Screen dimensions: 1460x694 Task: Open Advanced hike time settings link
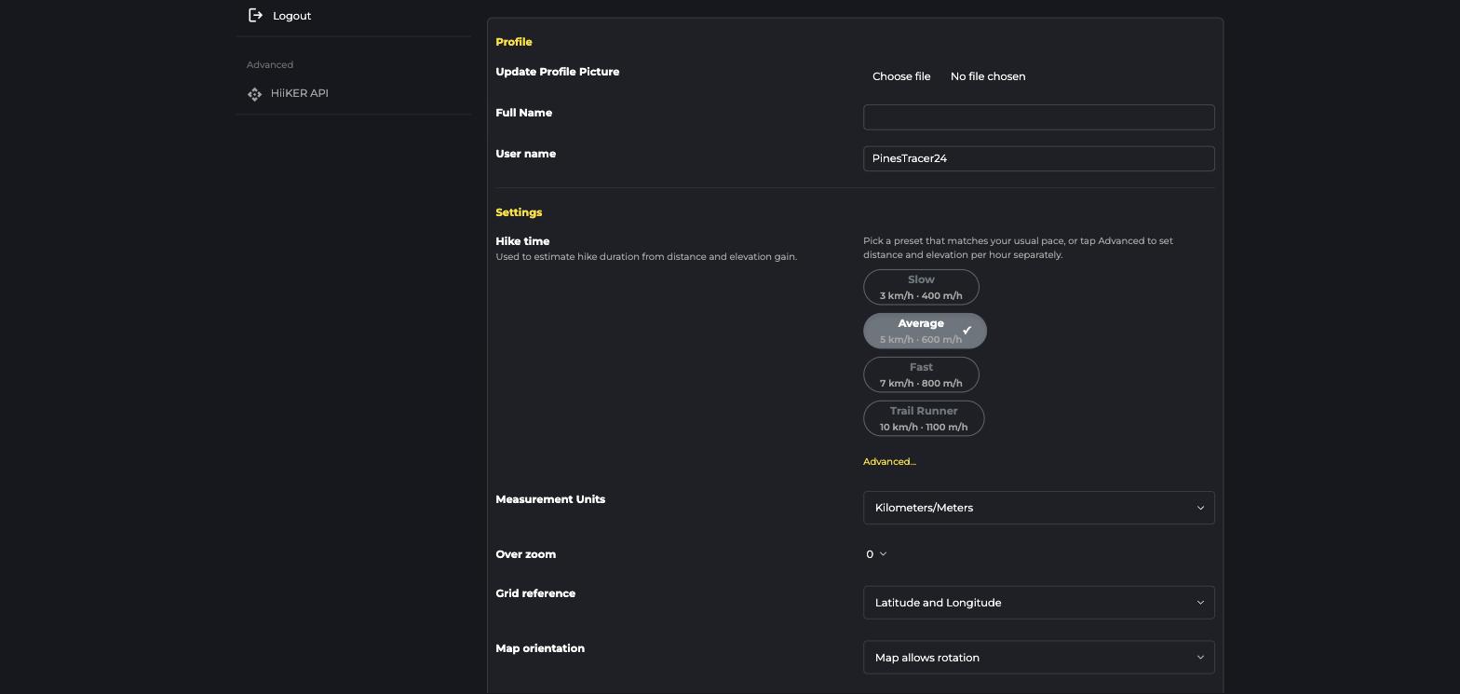[x=889, y=461]
